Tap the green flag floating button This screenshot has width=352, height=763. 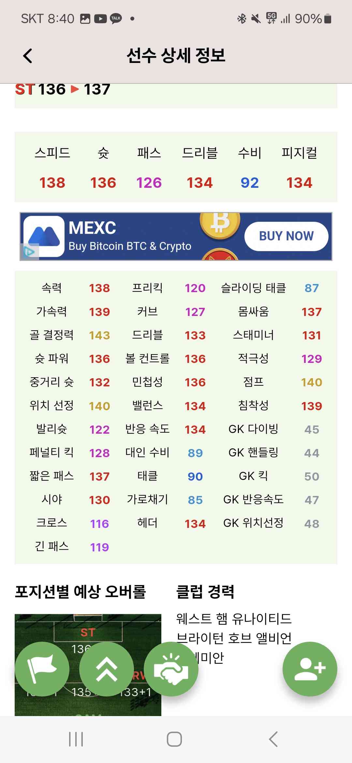pyautogui.click(x=42, y=669)
